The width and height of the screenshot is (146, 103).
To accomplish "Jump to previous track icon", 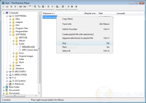I will 11,7.
